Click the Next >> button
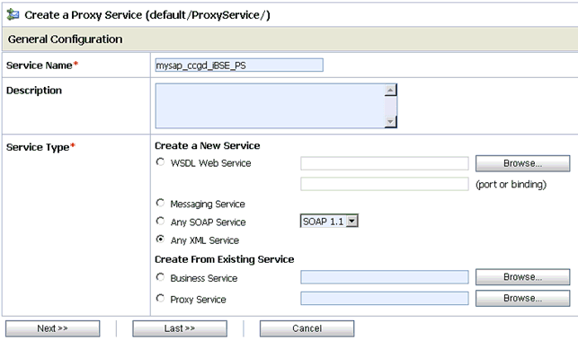 52,328
